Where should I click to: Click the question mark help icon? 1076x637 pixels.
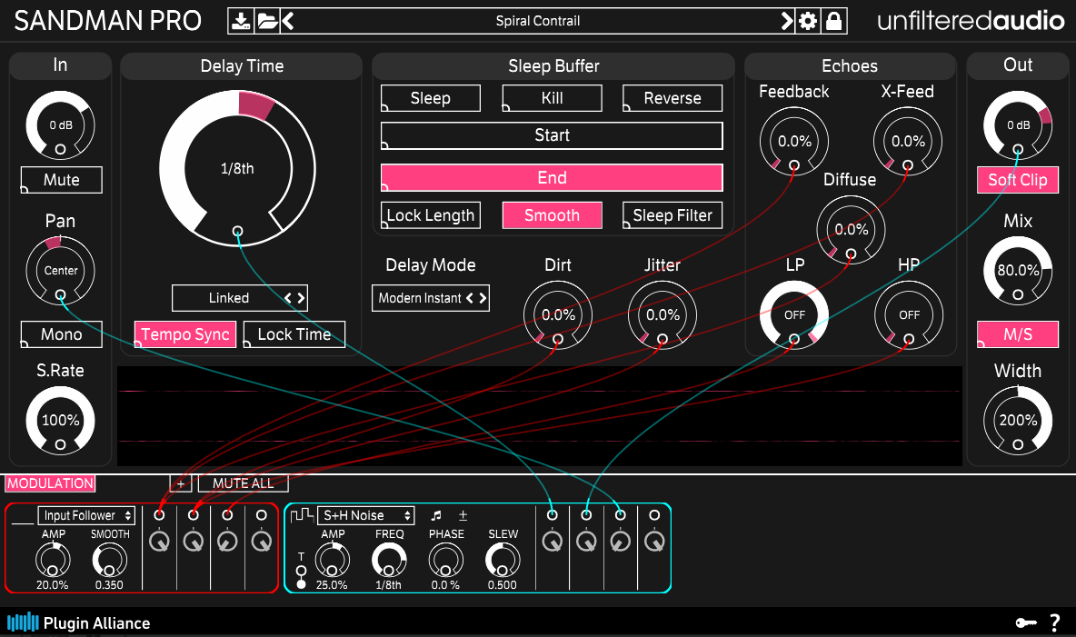1055,622
